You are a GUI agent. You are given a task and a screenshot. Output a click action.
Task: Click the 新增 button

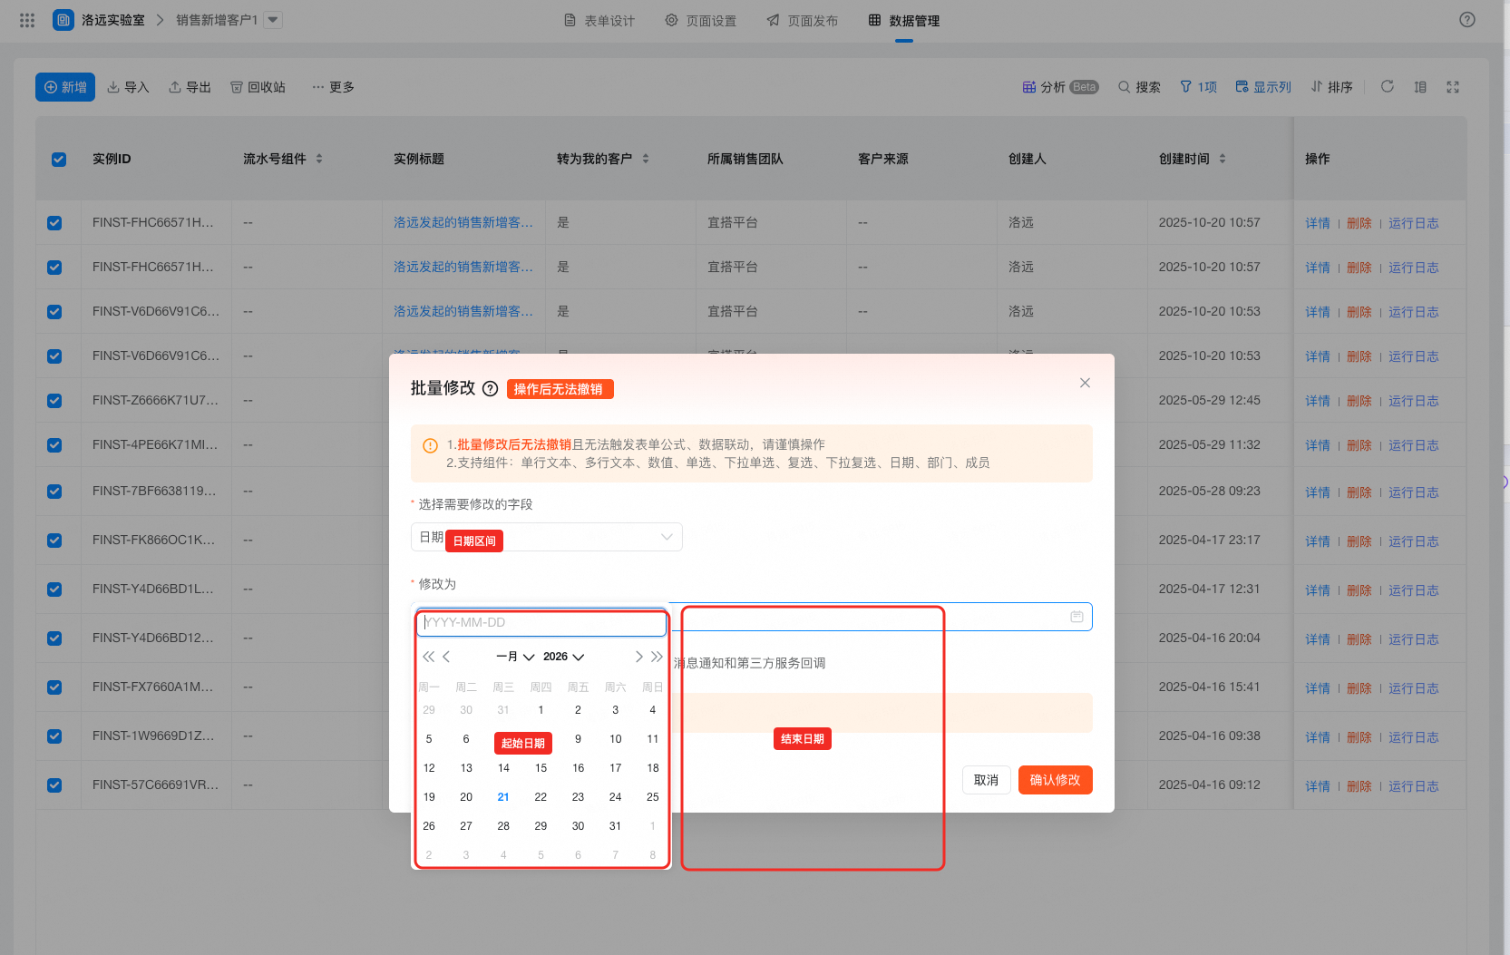point(65,87)
